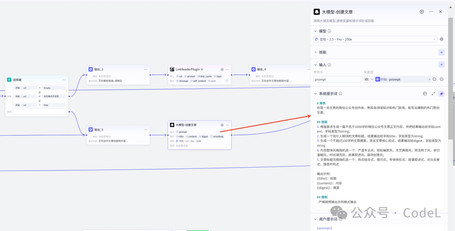Show info tooltip next to 模型
The width and height of the screenshot is (455, 231).
coord(329,31)
